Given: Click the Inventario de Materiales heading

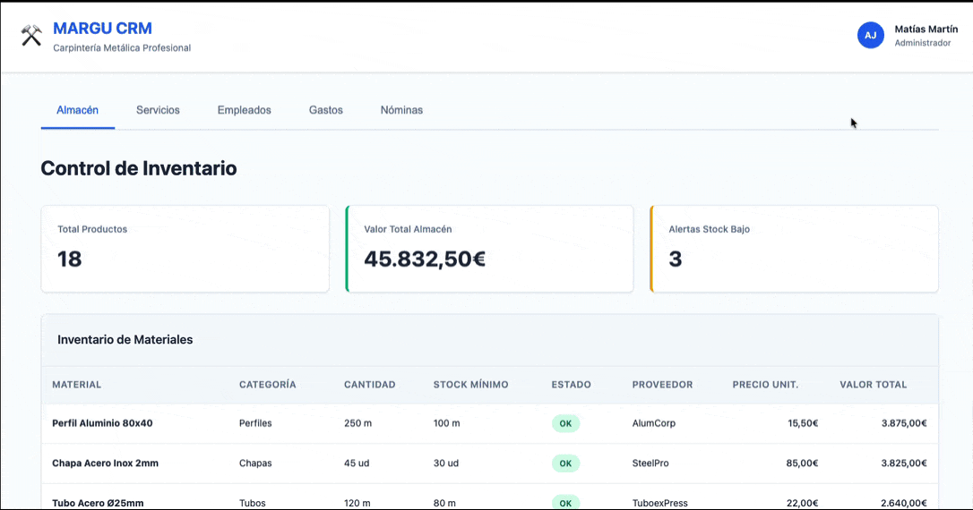Looking at the screenshot, I should [x=125, y=340].
